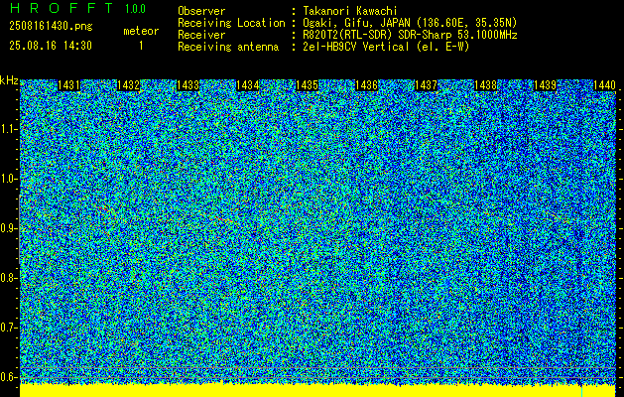
Task: Click the date stamp 25.08.16 14:30
Action: point(51,46)
